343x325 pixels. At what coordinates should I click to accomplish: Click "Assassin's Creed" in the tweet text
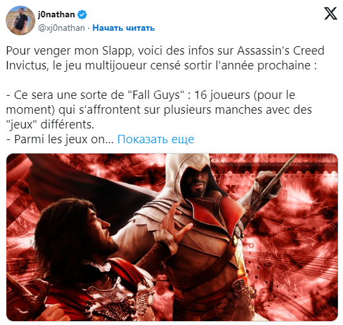pos(281,51)
